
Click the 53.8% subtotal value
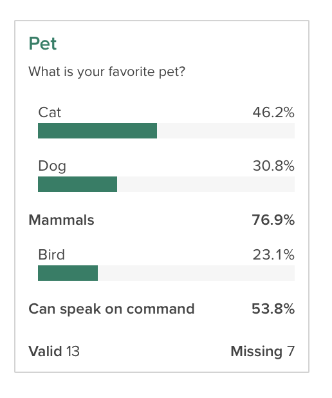(x=273, y=309)
